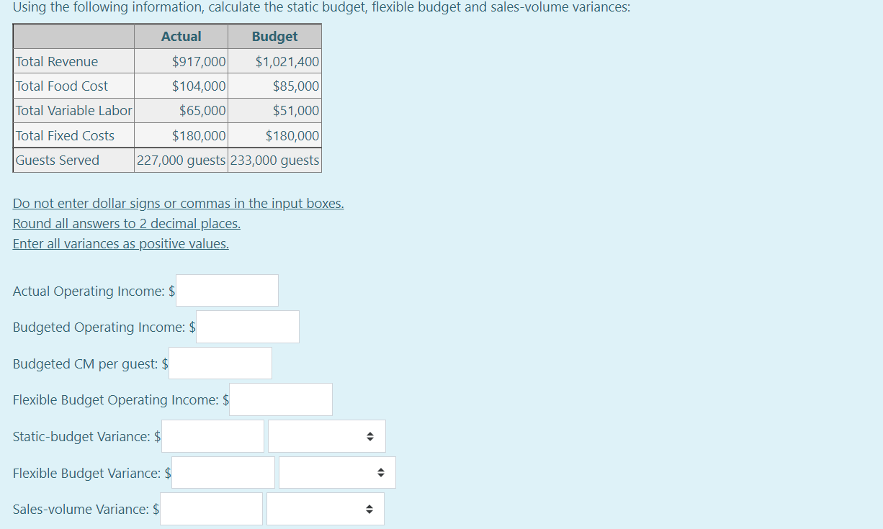
Task: Click the Actual Operating Income input box
Action: [227, 290]
